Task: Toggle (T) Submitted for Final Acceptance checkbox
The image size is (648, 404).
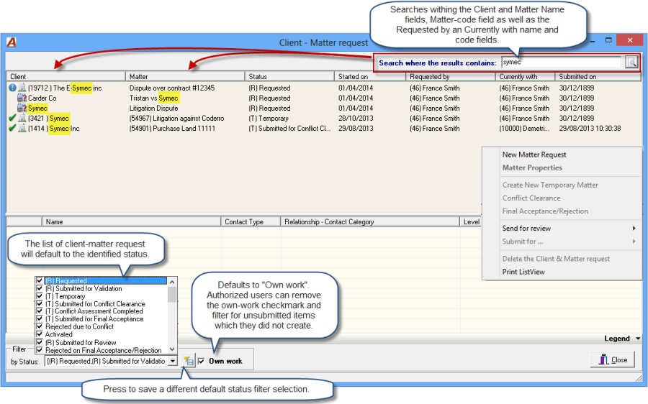Action: [x=40, y=319]
